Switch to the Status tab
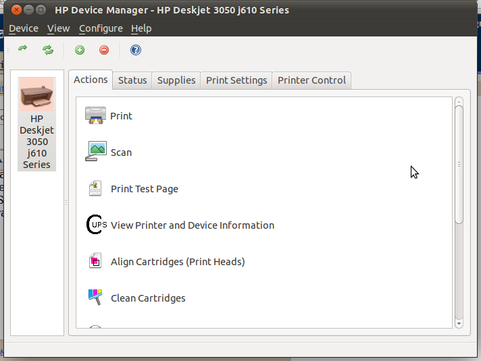The width and height of the screenshot is (481, 361). (x=132, y=80)
